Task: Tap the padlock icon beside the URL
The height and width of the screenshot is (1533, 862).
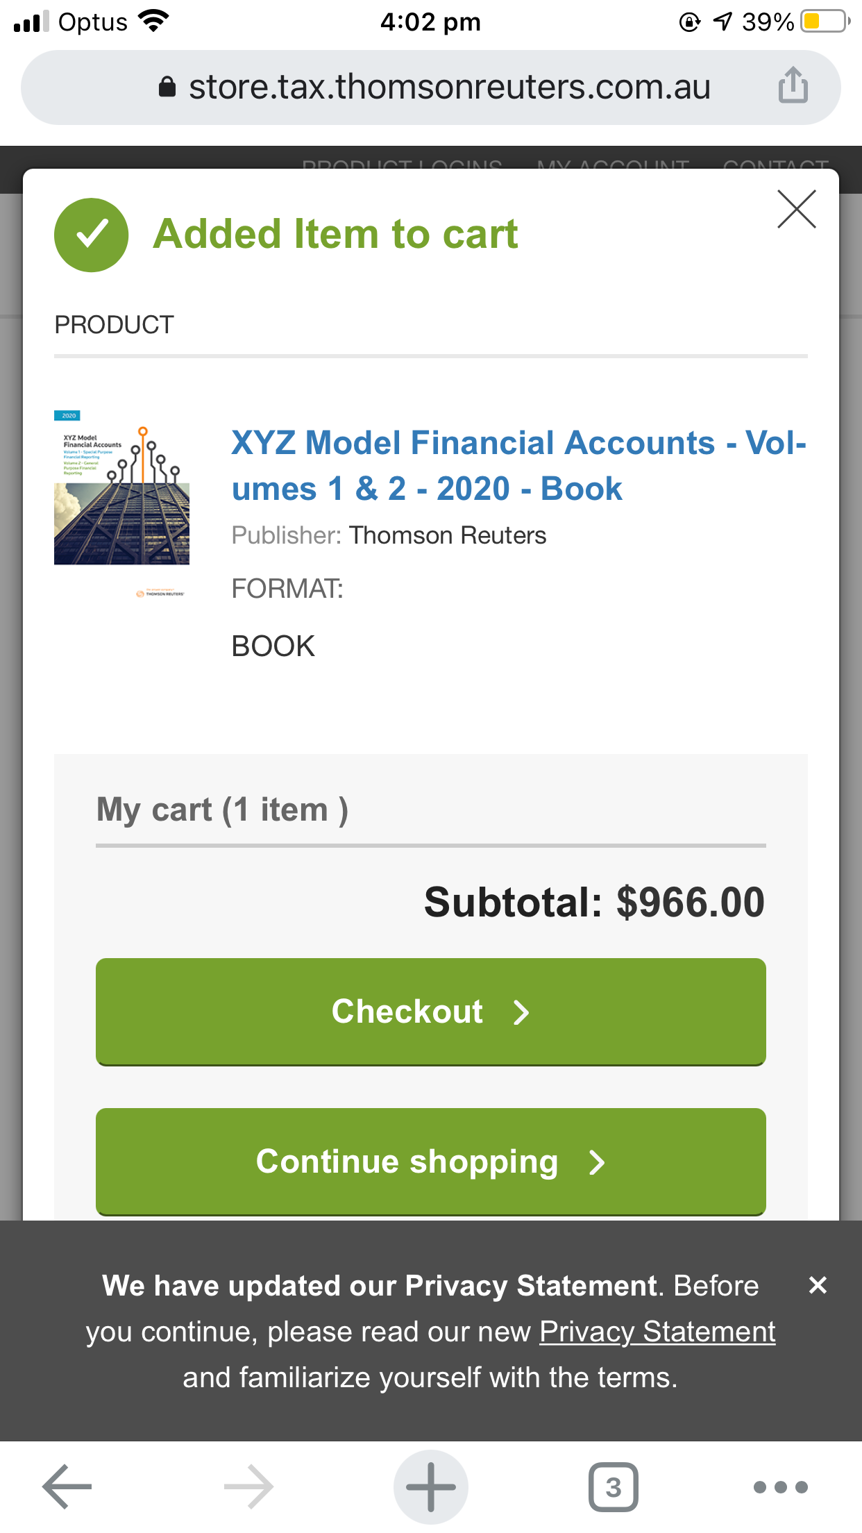Action: click(x=167, y=87)
